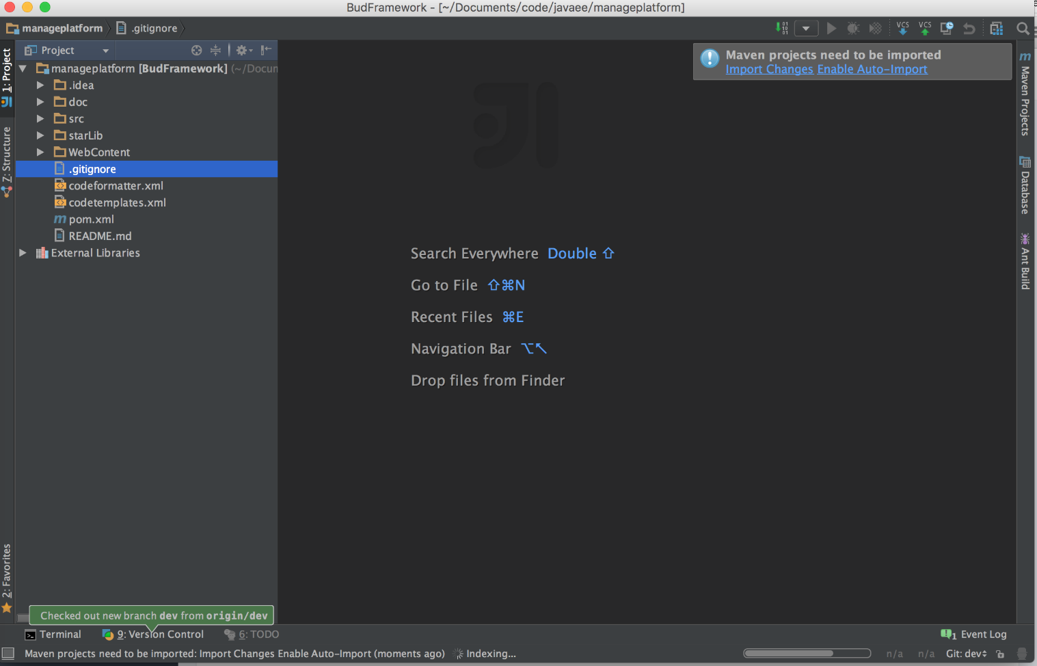Click Scroll from Source target icon
Viewport: 1037px width, 666px height.
click(197, 50)
